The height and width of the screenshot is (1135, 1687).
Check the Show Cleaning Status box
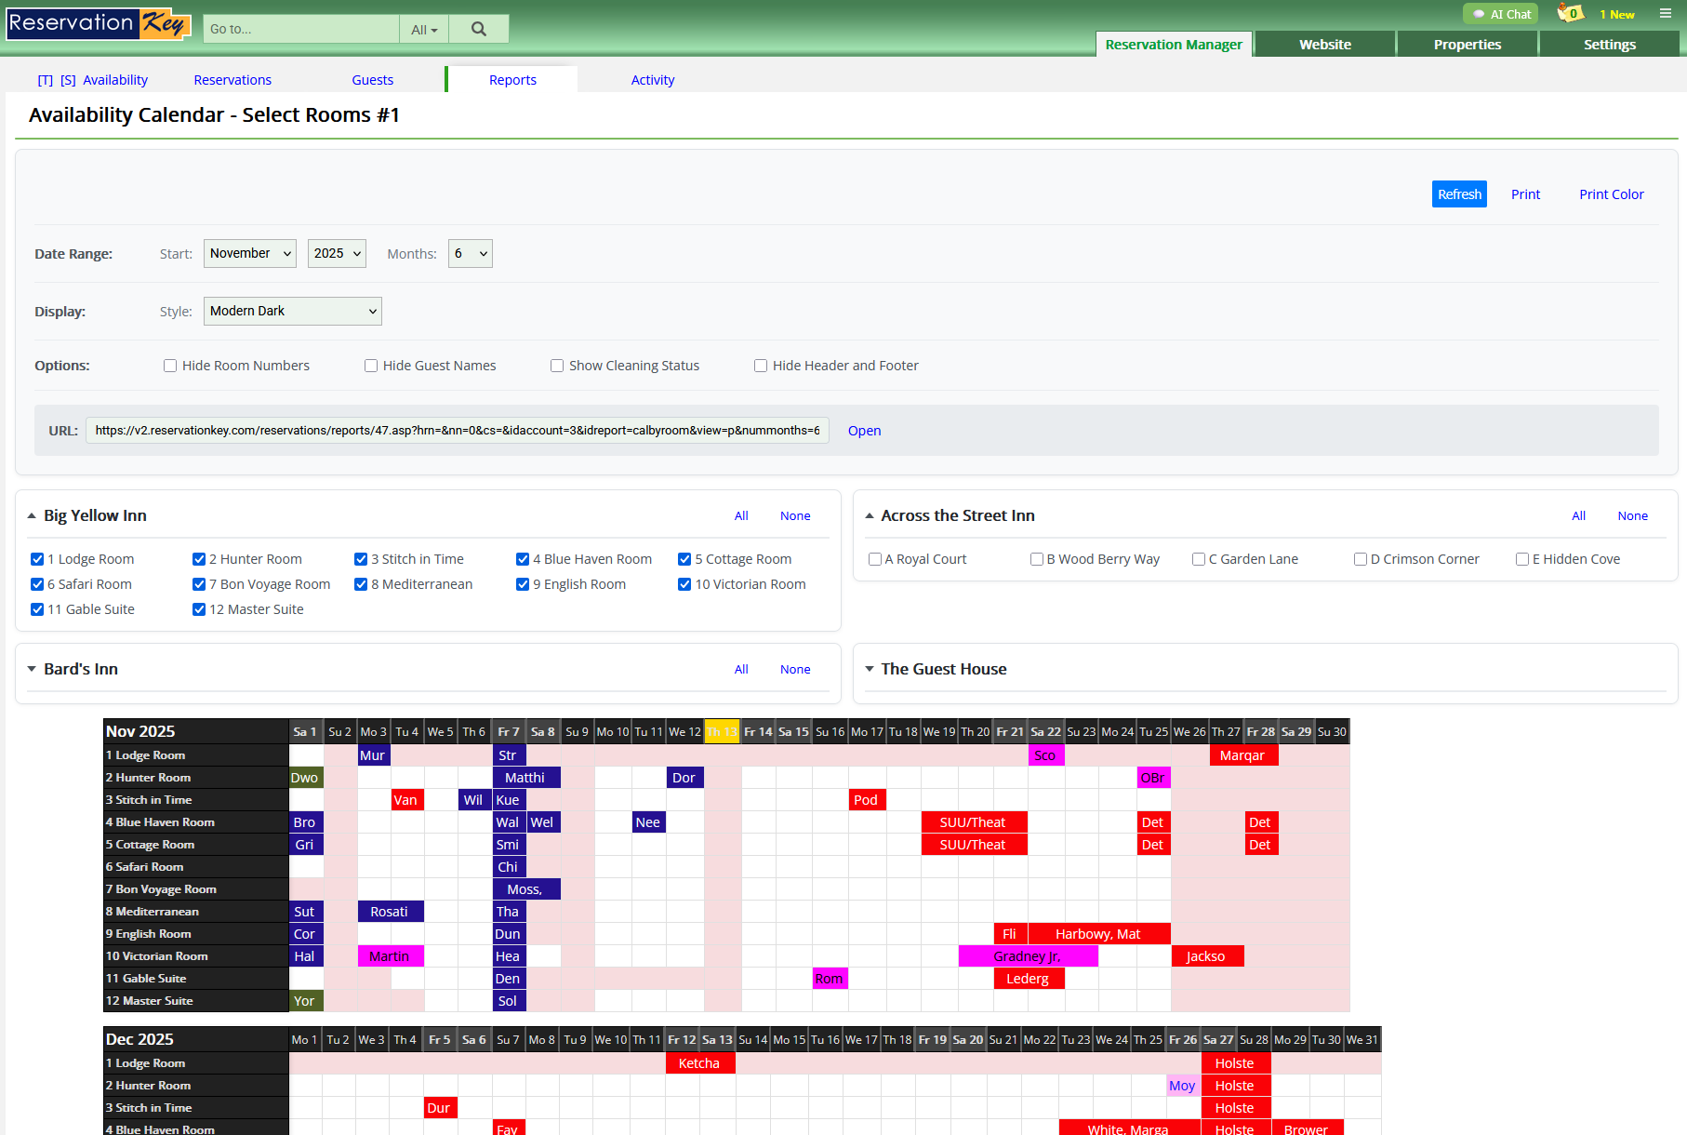click(557, 366)
